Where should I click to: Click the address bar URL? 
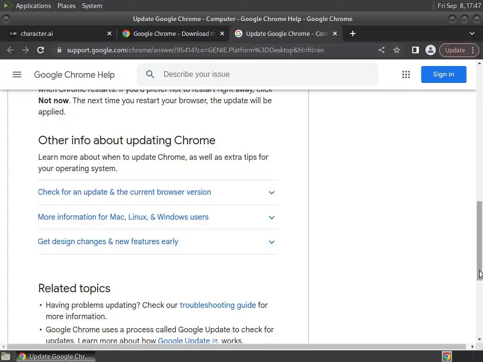tap(195, 50)
